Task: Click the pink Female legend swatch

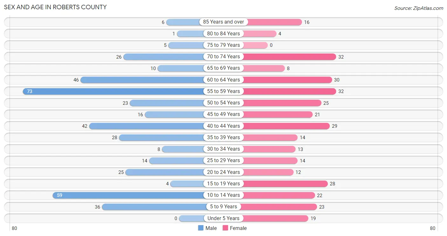Action: [x=225, y=228]
